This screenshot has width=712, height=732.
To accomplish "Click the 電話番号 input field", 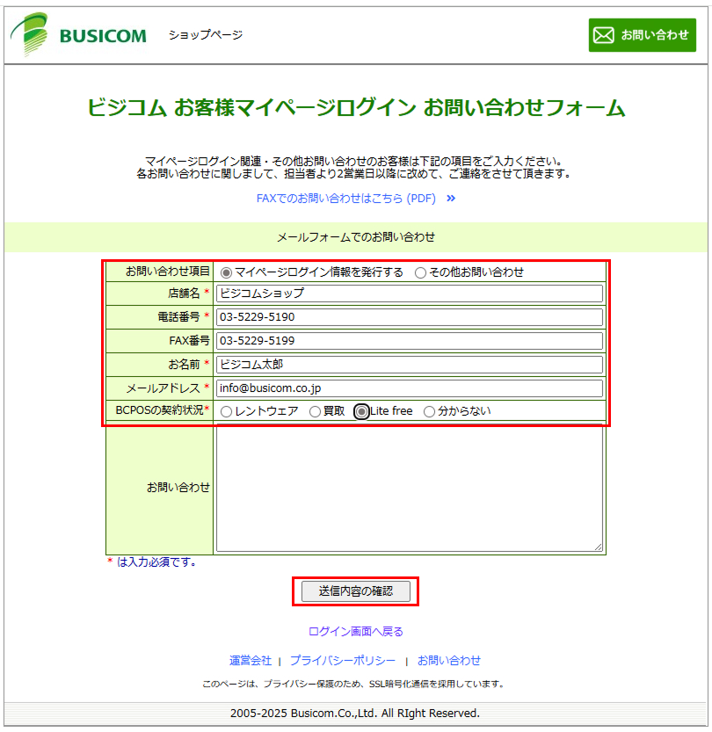I will (x=409, y=317).
